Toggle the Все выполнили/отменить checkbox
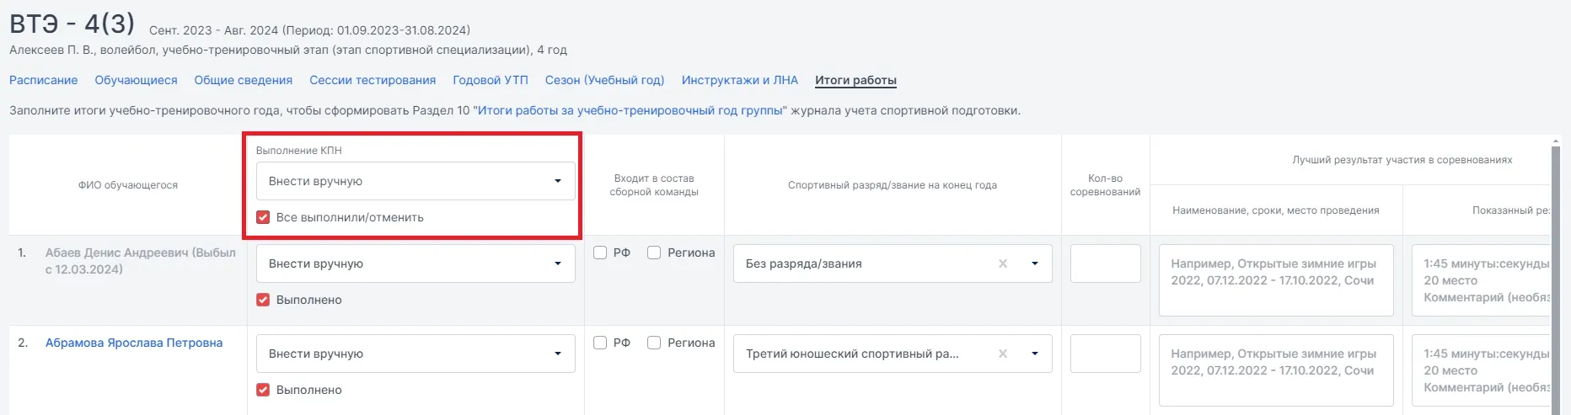 (x=263, y=217)
